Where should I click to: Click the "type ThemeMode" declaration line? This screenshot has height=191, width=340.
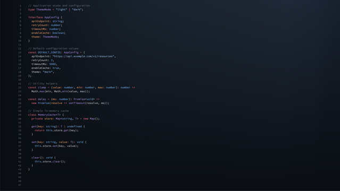point(56,10)
